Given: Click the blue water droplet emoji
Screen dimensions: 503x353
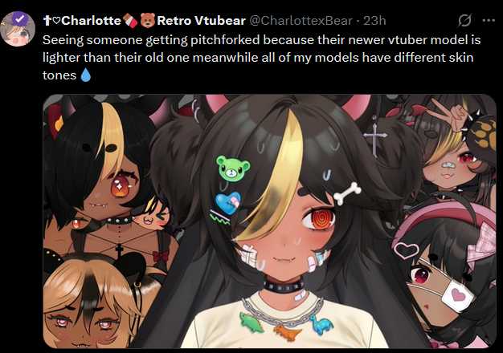Looking at the screenshot, I should pos(85,75).
